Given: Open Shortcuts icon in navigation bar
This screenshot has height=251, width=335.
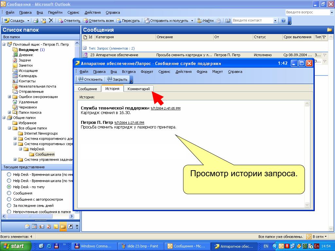Looking at the screenshot, I should pyautogui.click(x=70, y=226).
